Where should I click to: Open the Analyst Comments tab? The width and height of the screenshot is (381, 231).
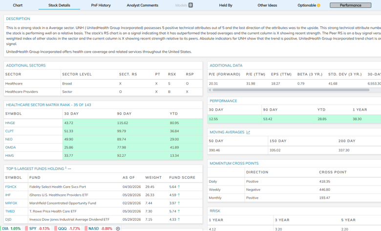click(x=143, y=5)
